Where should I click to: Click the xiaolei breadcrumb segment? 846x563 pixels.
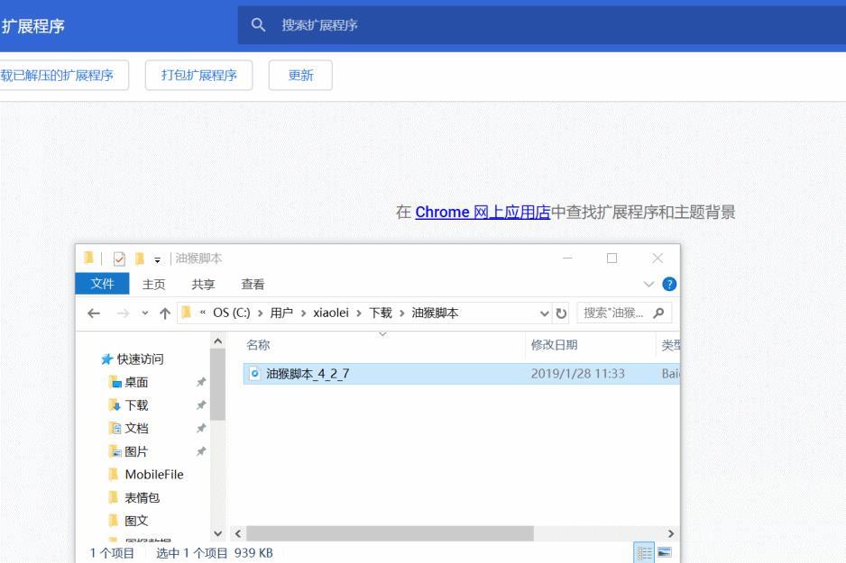331,313
